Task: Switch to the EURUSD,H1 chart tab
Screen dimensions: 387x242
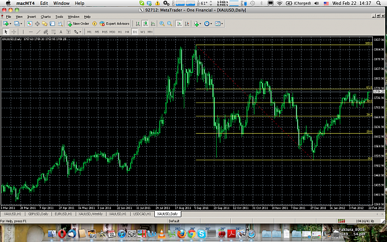Action: 63,214
